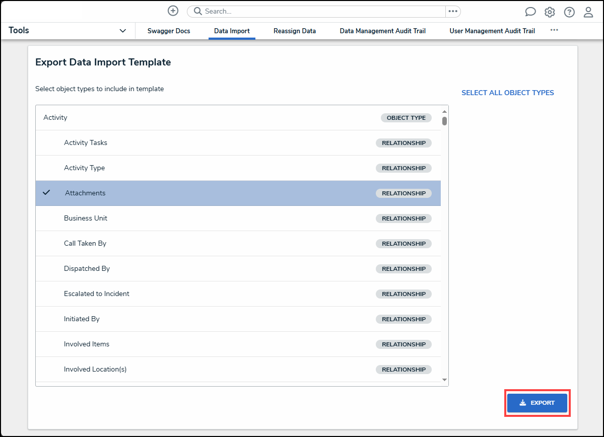Reveal hidden tabs via the ellipsis icon
This screenshot has width=604, height=437.
pos(554,30)
